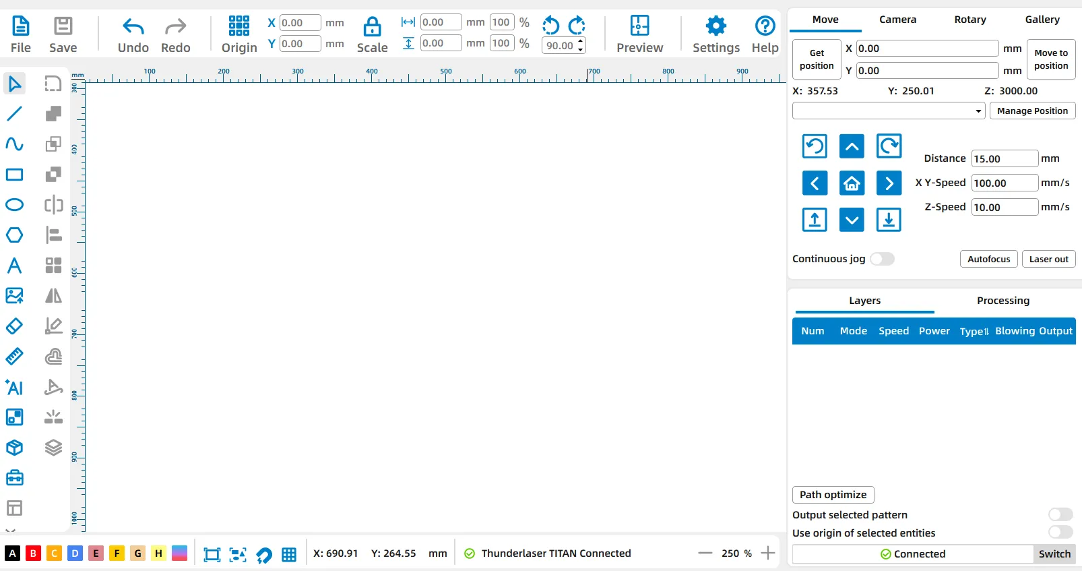Expand the hidden left toolbar tools chevron

tap(10, 531)
